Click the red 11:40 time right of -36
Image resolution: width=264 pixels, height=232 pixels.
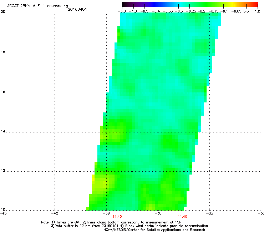click(x=183, y=217)
